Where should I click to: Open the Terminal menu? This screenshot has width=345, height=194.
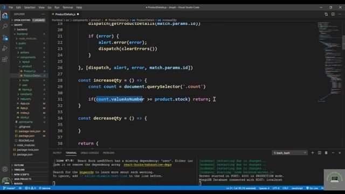pyautogui.click(x=68, y=7)
